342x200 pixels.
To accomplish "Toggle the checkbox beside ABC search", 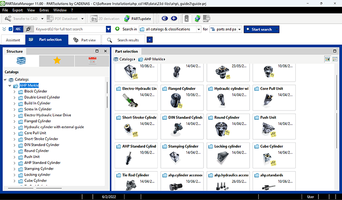I will tap(10, 29).
